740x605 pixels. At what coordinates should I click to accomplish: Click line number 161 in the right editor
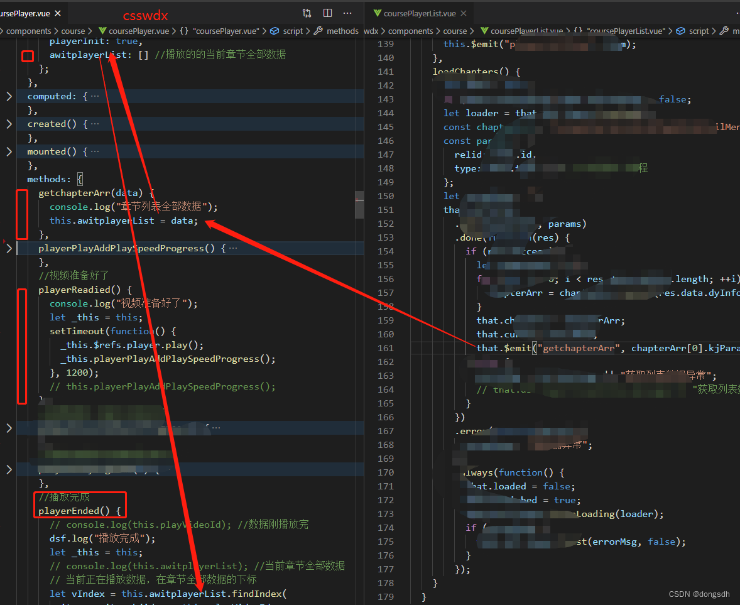pos(385,347)
